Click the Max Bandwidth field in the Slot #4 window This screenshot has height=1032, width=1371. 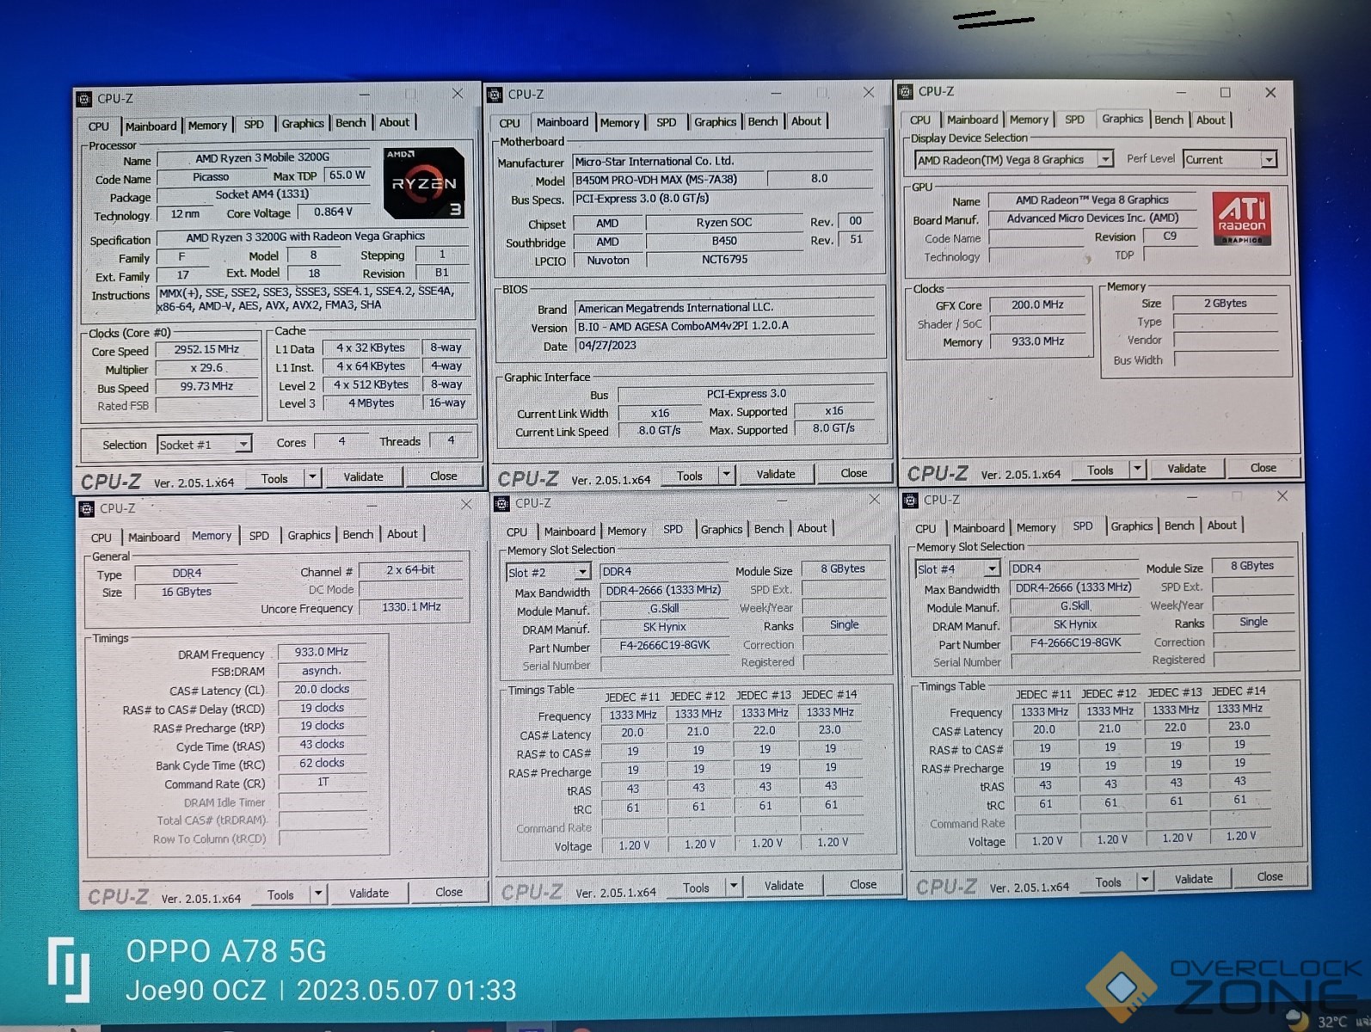[1073, 587]
